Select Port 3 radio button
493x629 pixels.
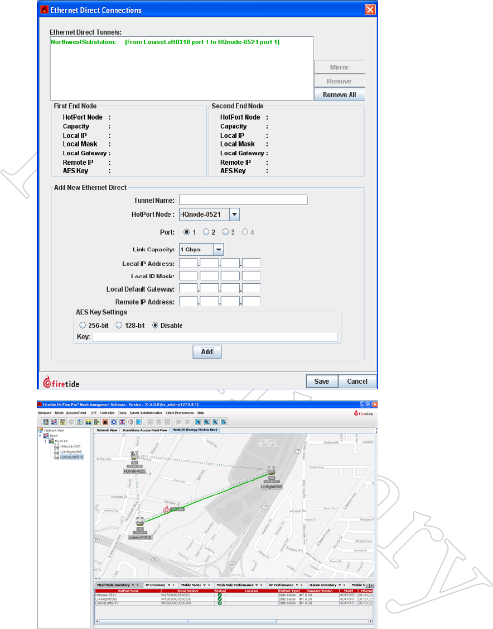pos(225,232)
